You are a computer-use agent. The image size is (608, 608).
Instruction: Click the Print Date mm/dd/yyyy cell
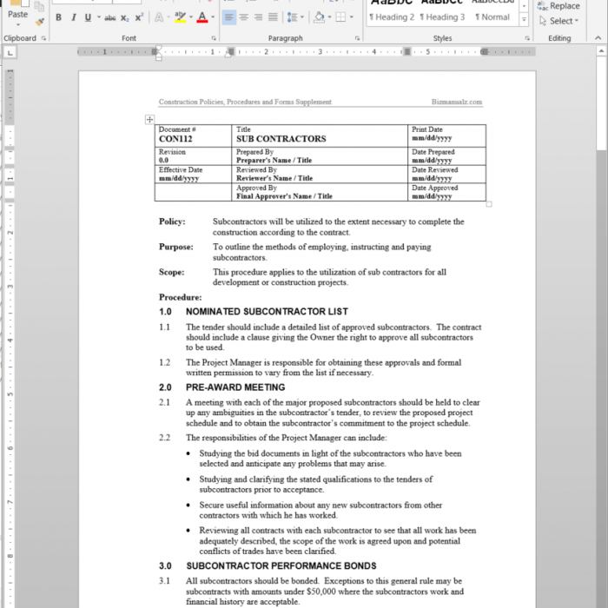click(446, 135)
